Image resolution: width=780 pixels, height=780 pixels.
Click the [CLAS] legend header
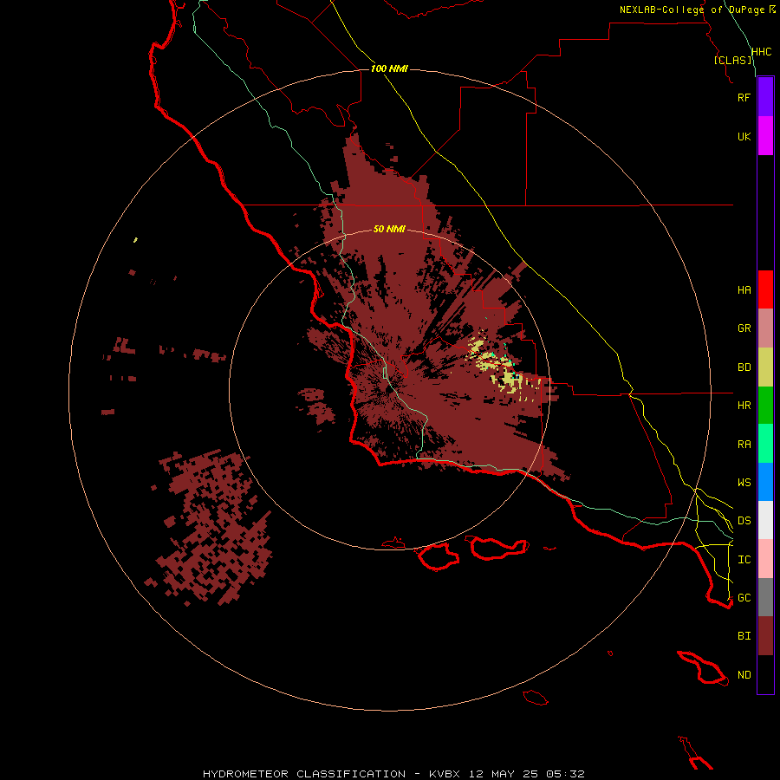732,60
